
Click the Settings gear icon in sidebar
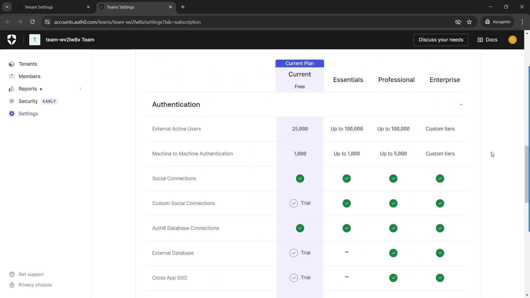coord(12,114)
